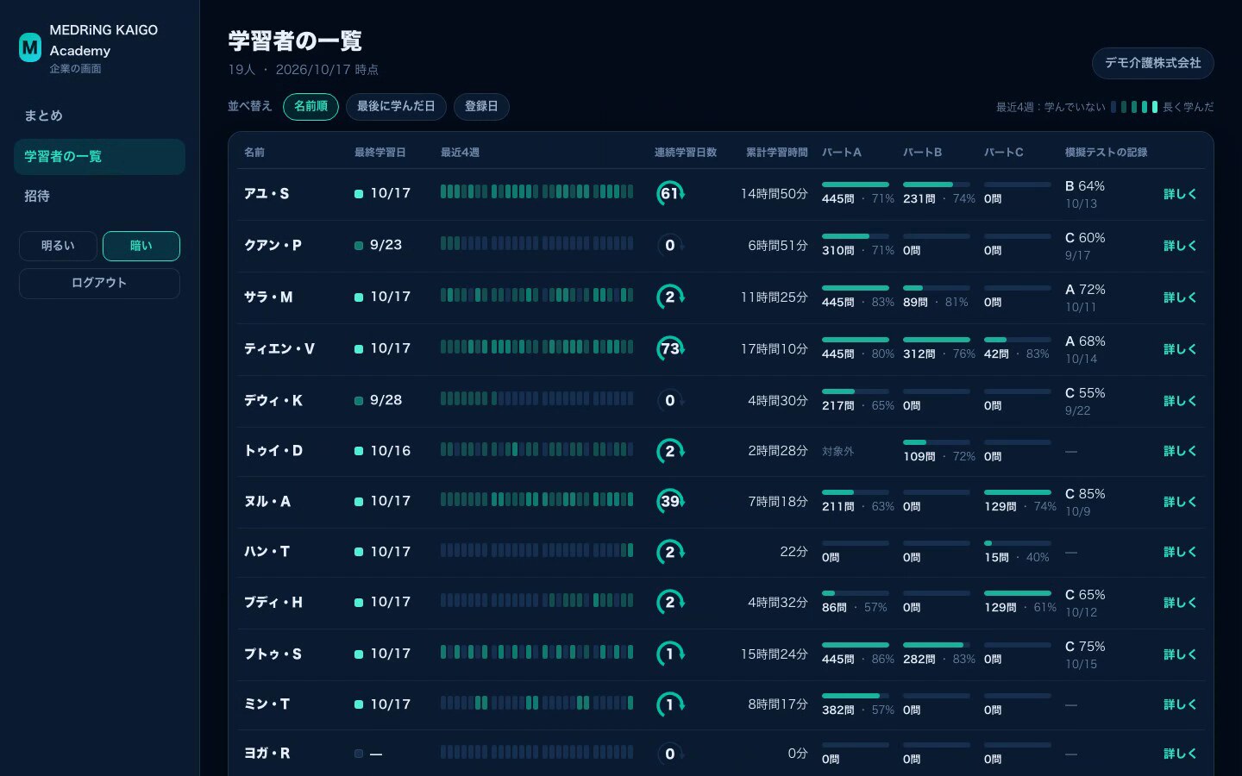The height and width of the screenshot is (776, 1242).
Task: Click the status dot beside アユ・S date
Action: [x=359, y=194]
